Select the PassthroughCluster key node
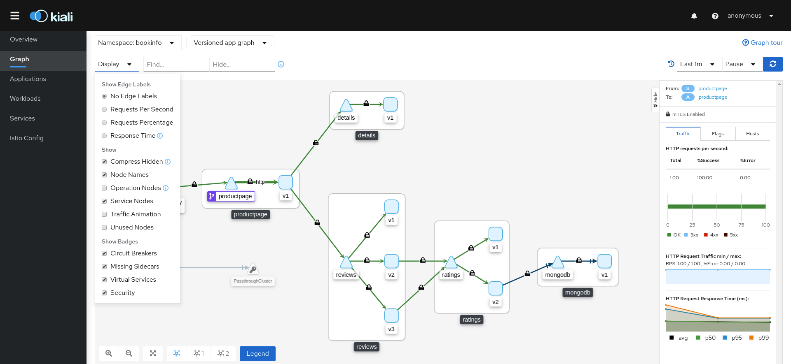 (253, 269)
